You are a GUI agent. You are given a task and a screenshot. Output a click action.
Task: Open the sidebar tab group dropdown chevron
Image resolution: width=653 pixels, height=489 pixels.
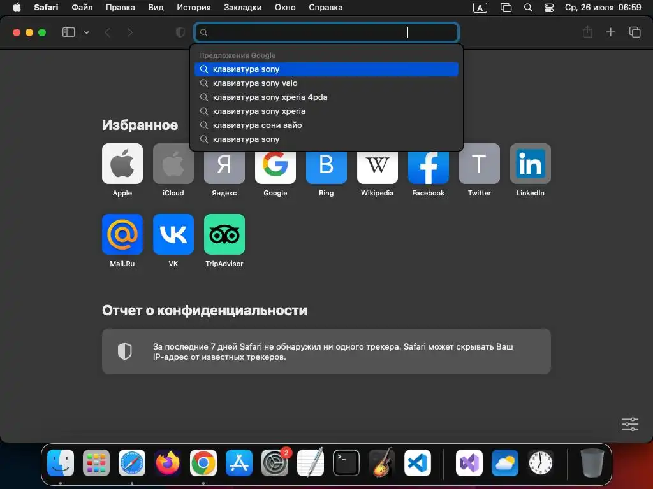(x=87, y=32)
